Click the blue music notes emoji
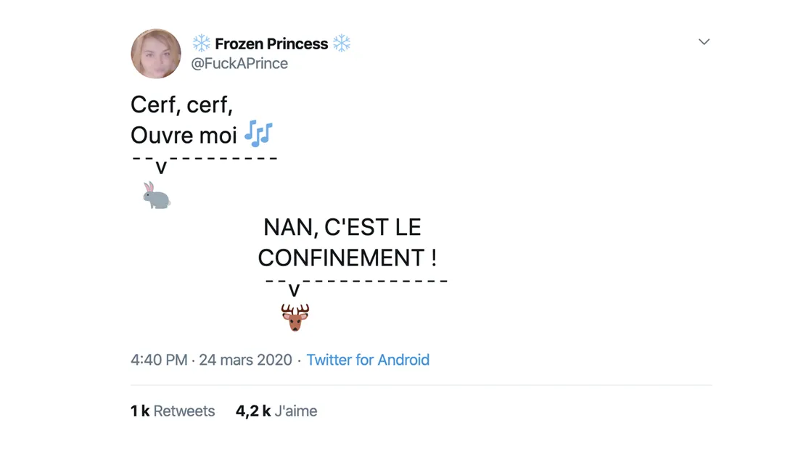The image size is (798, 449). point(258,134)
